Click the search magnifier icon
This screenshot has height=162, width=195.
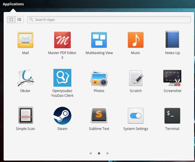(x=31, y=19)
